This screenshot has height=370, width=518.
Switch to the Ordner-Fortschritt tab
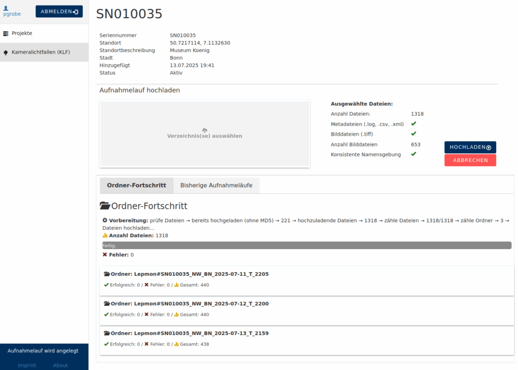click(137, 185)
